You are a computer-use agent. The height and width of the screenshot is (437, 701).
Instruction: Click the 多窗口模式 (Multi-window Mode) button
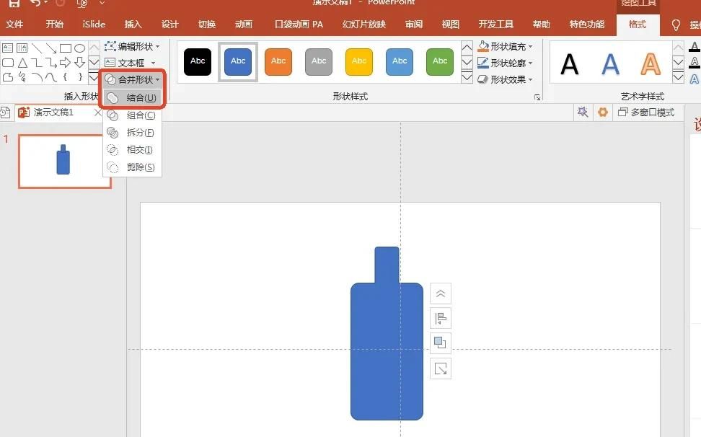coord(649,112)
